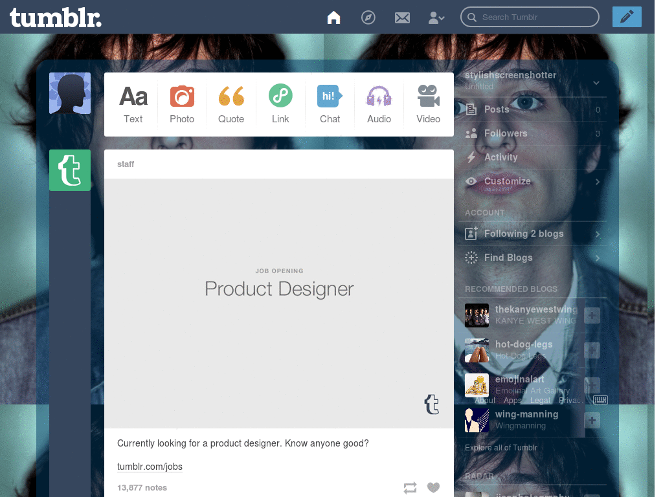Expand the Find Blogs chevron

click(x=598, y=258)
